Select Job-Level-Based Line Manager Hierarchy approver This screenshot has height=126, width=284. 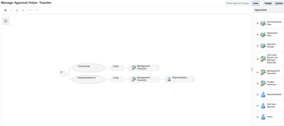point(269,59)
